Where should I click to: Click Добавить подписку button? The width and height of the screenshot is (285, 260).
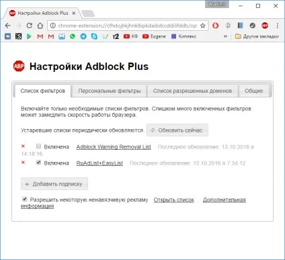pos(54,184)
